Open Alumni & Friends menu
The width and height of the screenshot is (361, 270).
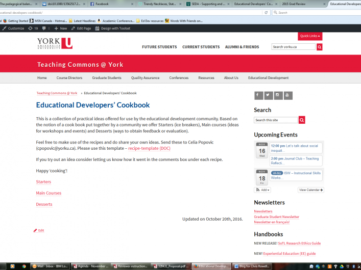point(242,47)
